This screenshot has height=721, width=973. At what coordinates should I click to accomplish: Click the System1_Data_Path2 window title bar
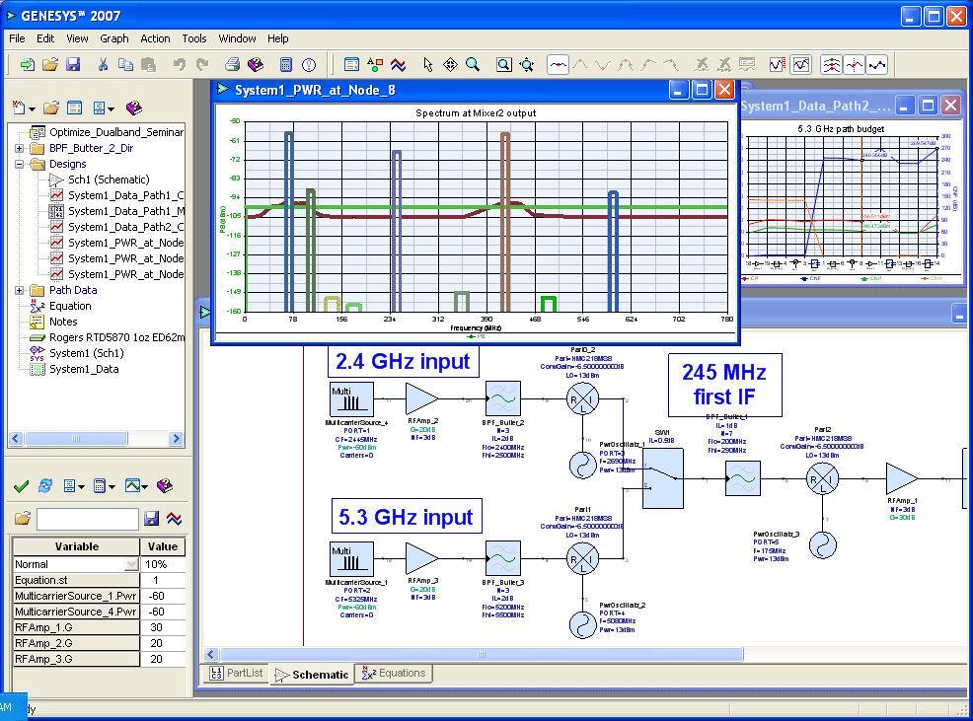point(815,107)
